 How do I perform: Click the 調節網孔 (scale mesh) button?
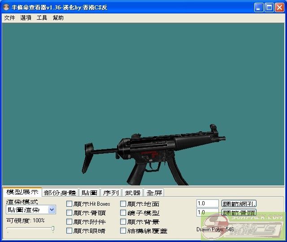point(239,203)
